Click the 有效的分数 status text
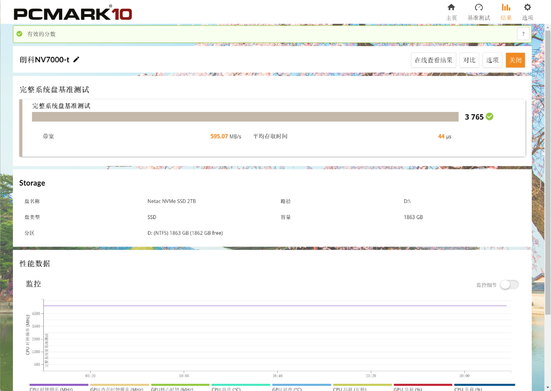 tap(41, 34)
